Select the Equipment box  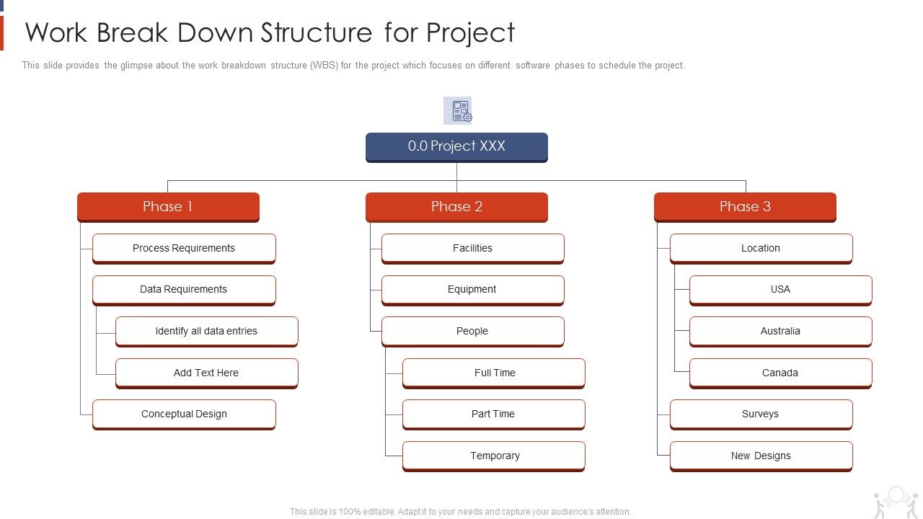[x=472, y=290]
